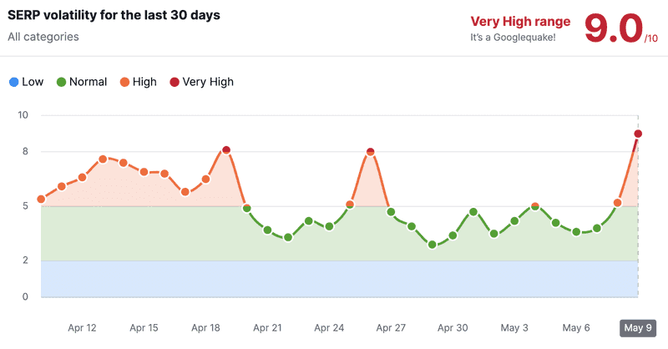Click the 9.0 volatility score

614,28
